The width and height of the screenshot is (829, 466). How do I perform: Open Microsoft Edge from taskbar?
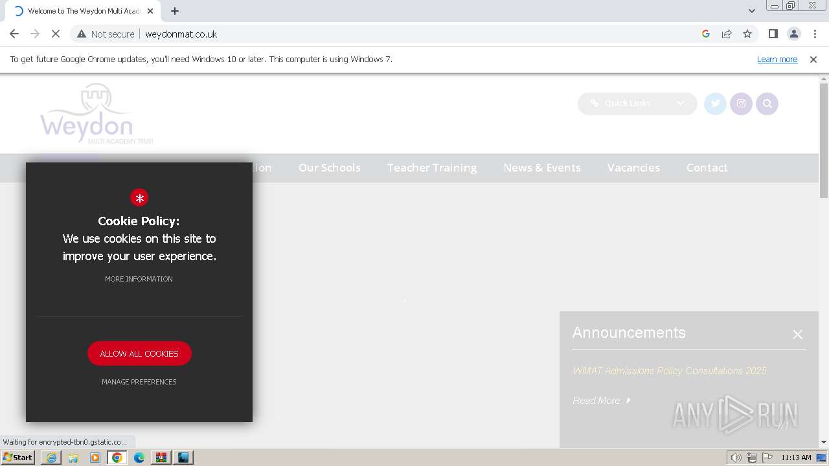coord(139,458)
